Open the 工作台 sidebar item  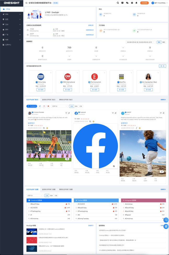[11, 9]
